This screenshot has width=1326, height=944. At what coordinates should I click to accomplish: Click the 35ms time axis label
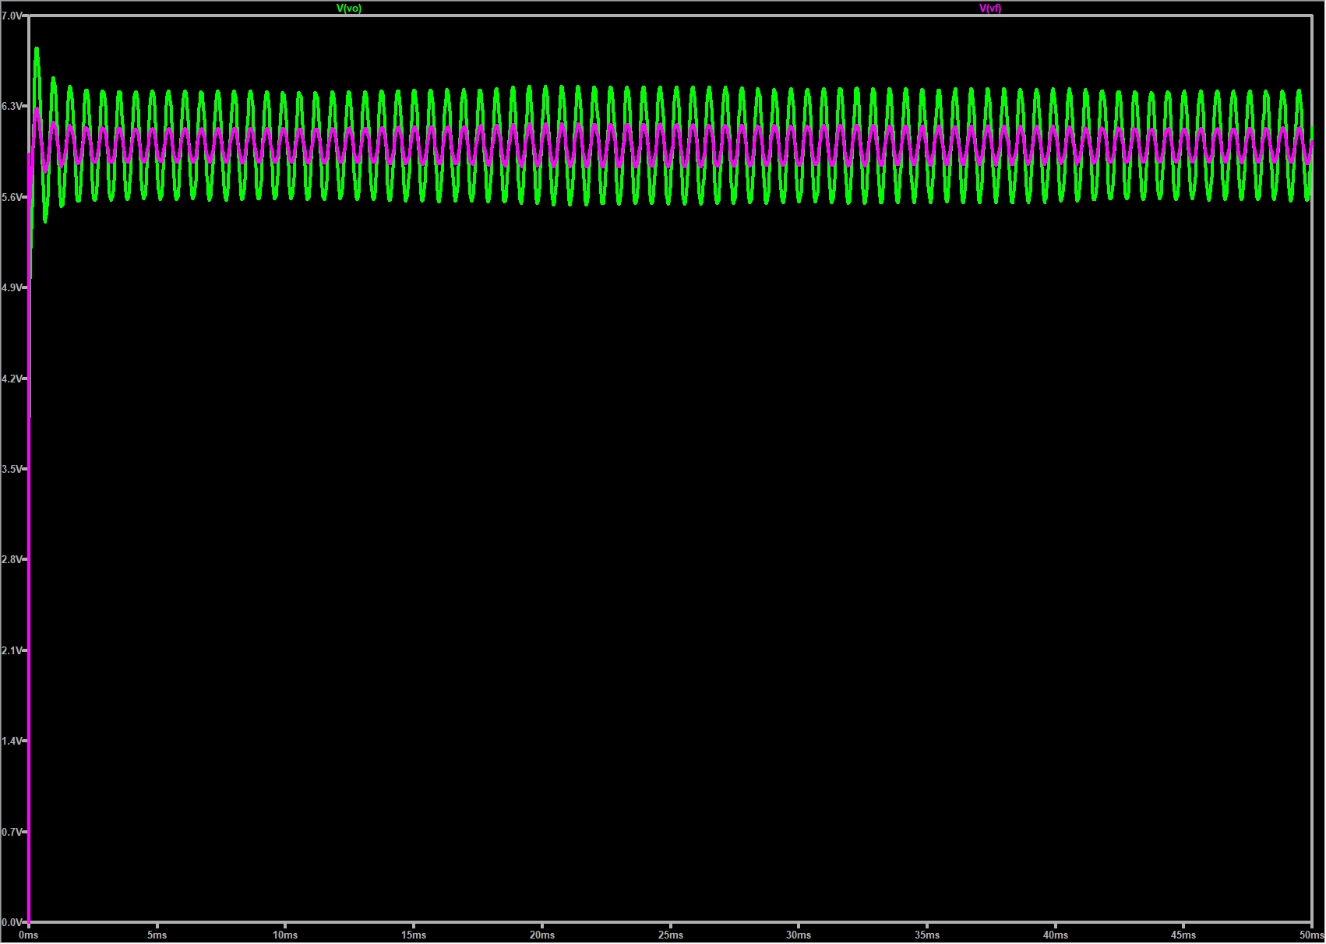927,935
